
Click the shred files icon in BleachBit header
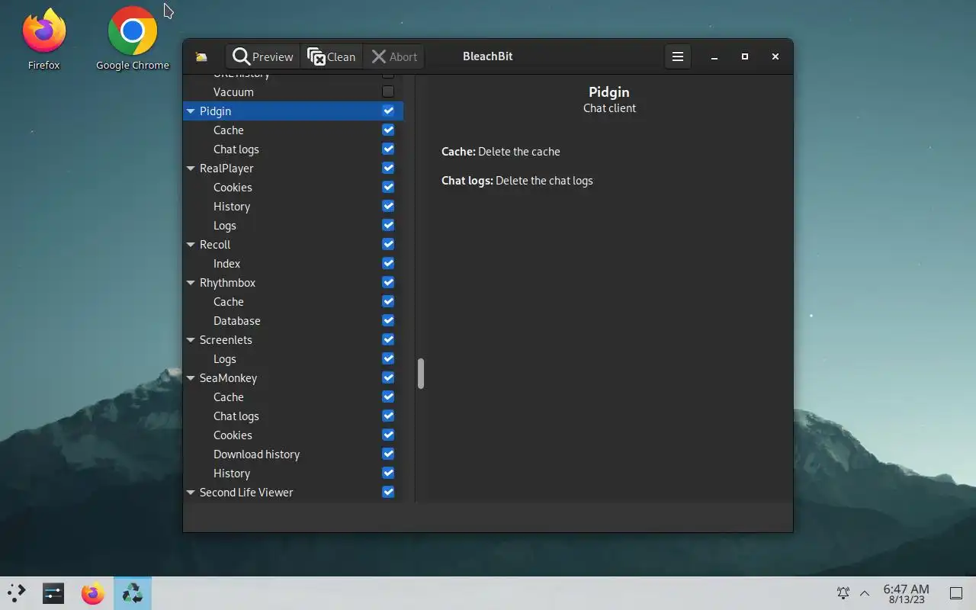[x=201, y=56]
